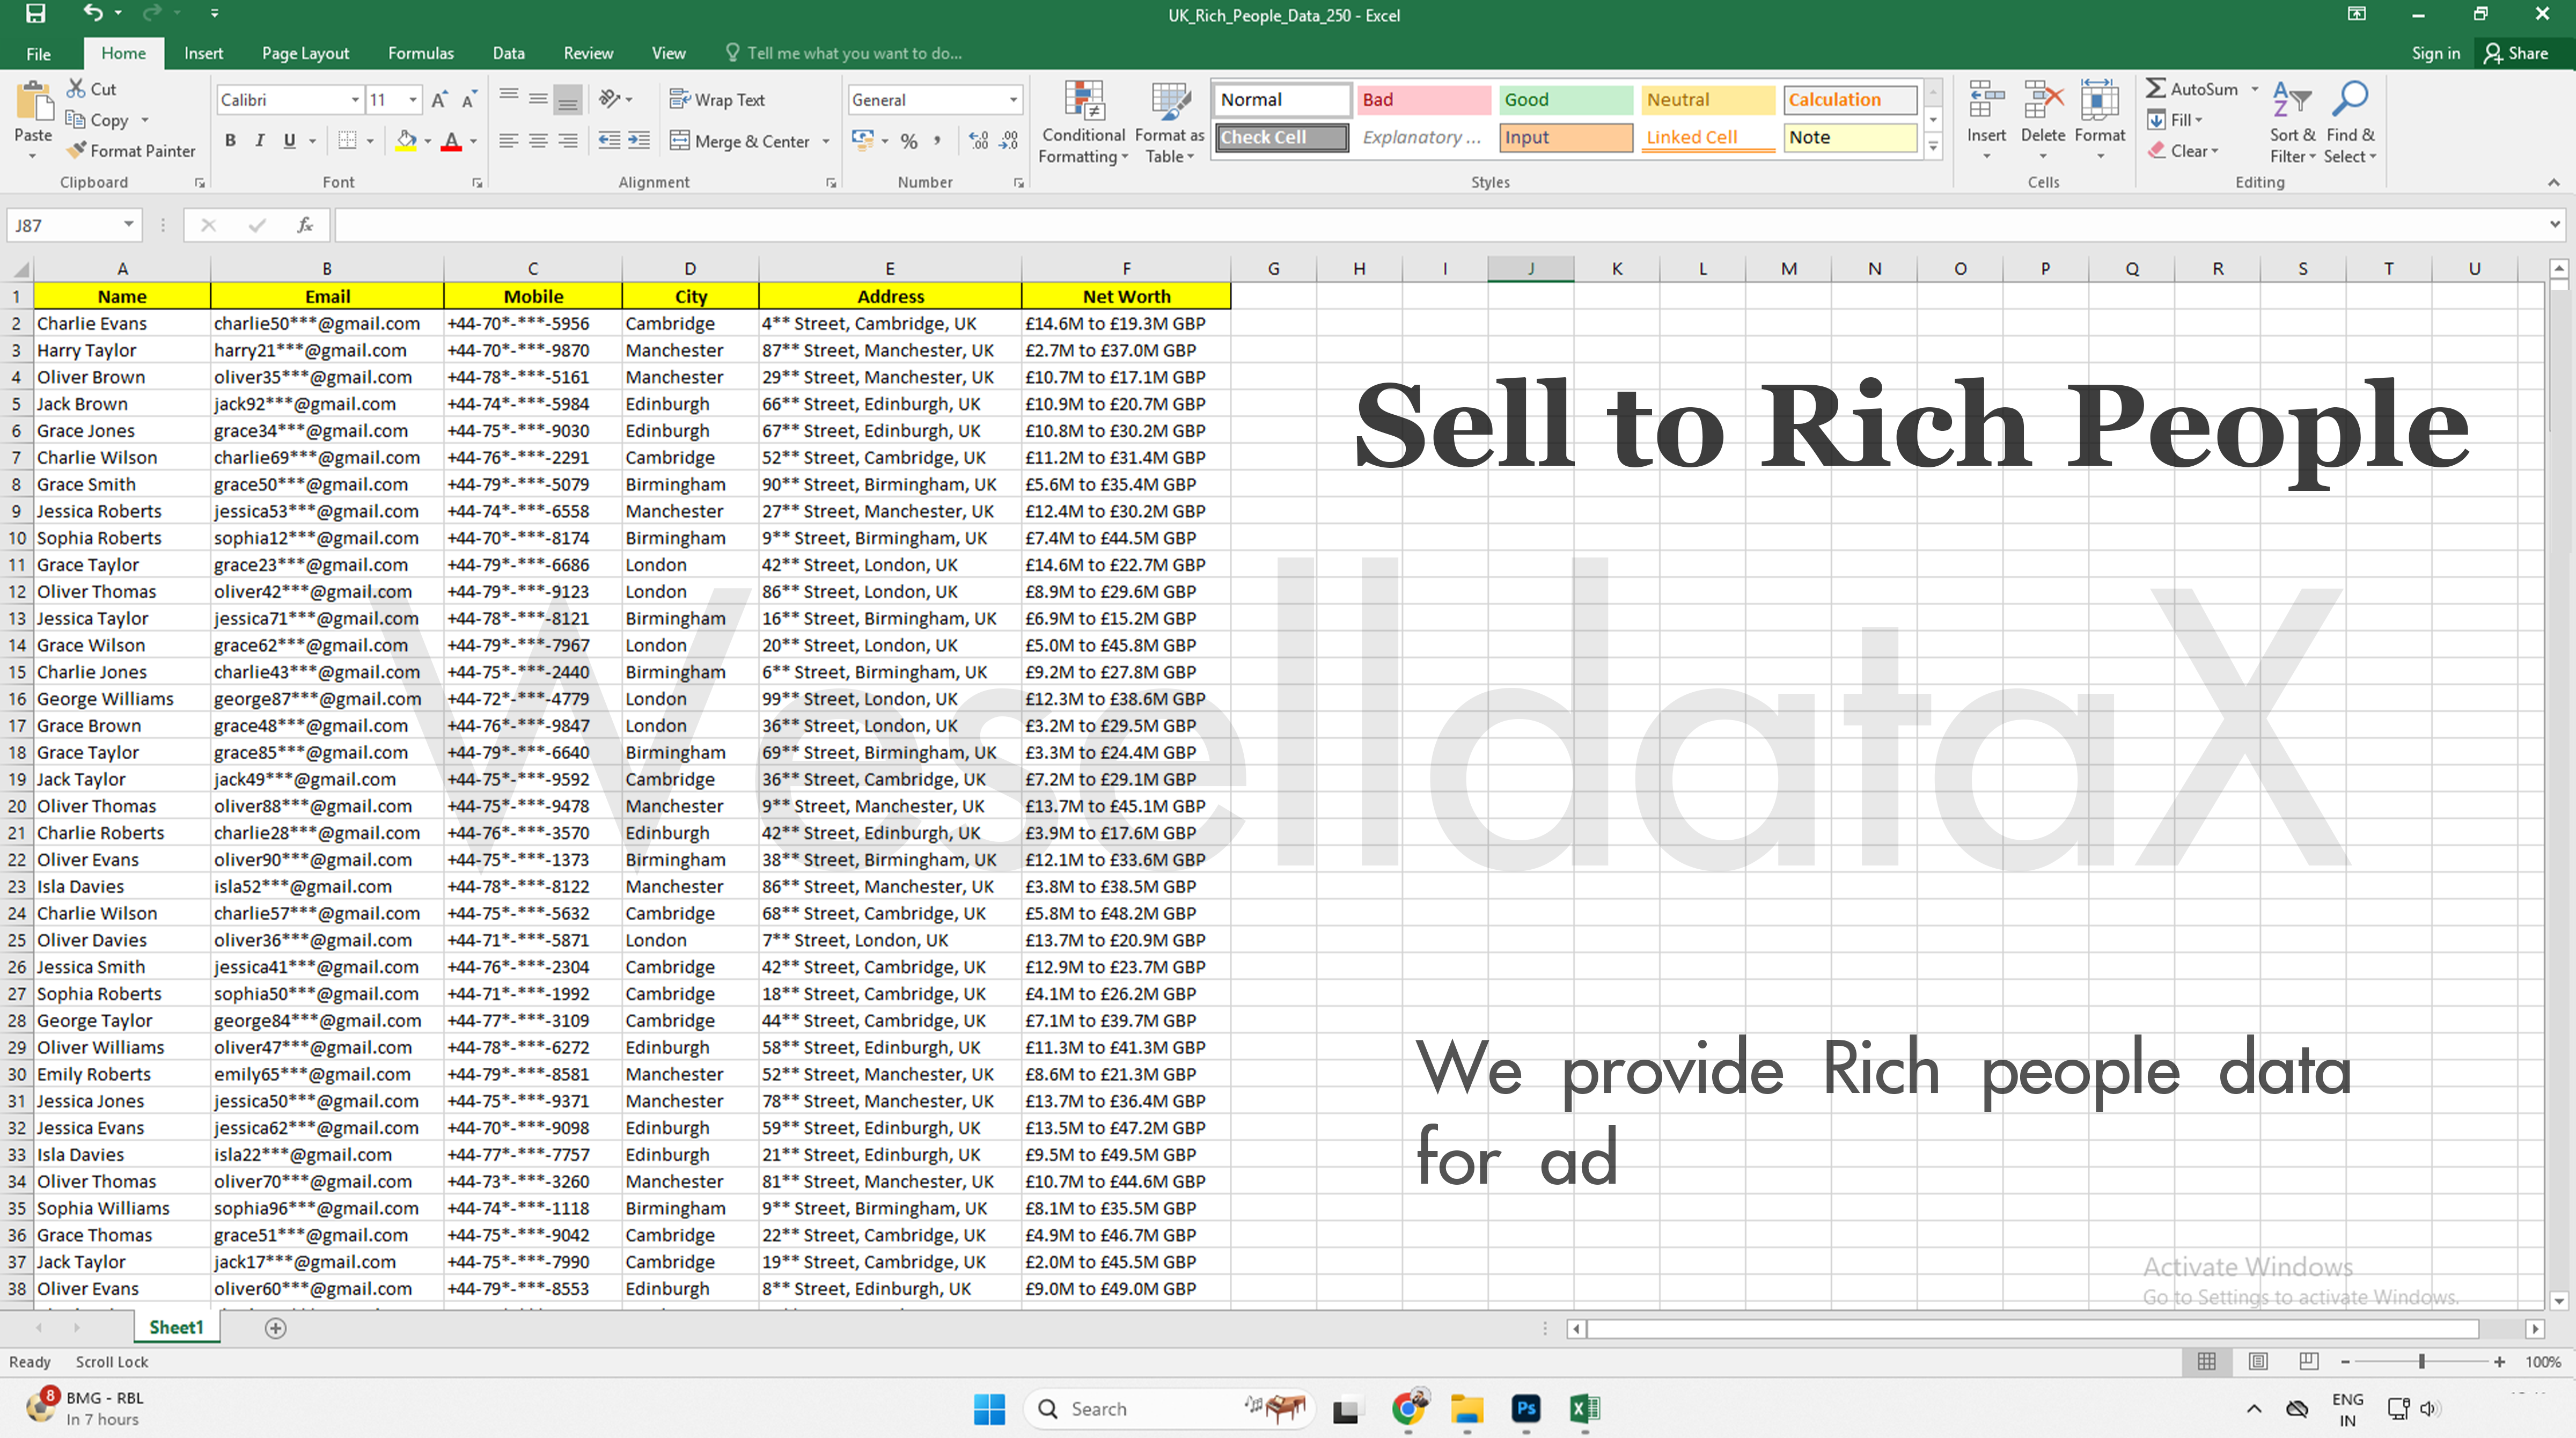Open Find & Select magnifier
Viewport: 2576px width, 1438px height.
2350,122
